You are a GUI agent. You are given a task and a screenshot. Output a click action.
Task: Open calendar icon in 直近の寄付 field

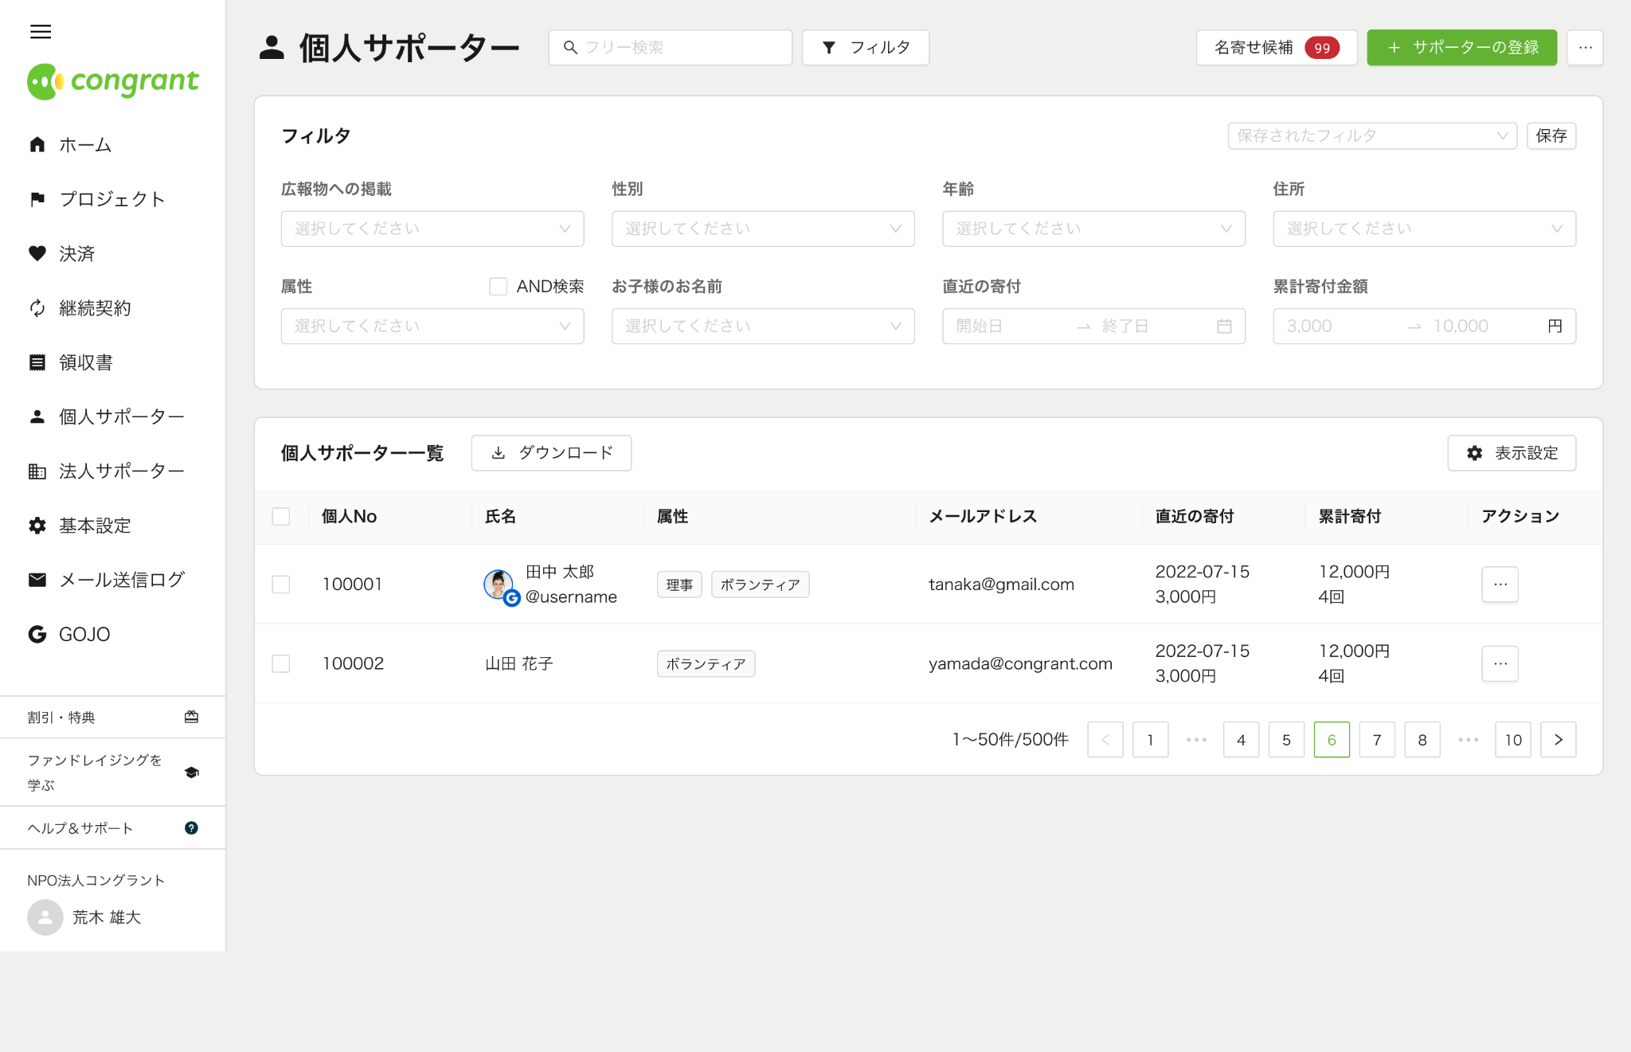[x=1224, y=327]
